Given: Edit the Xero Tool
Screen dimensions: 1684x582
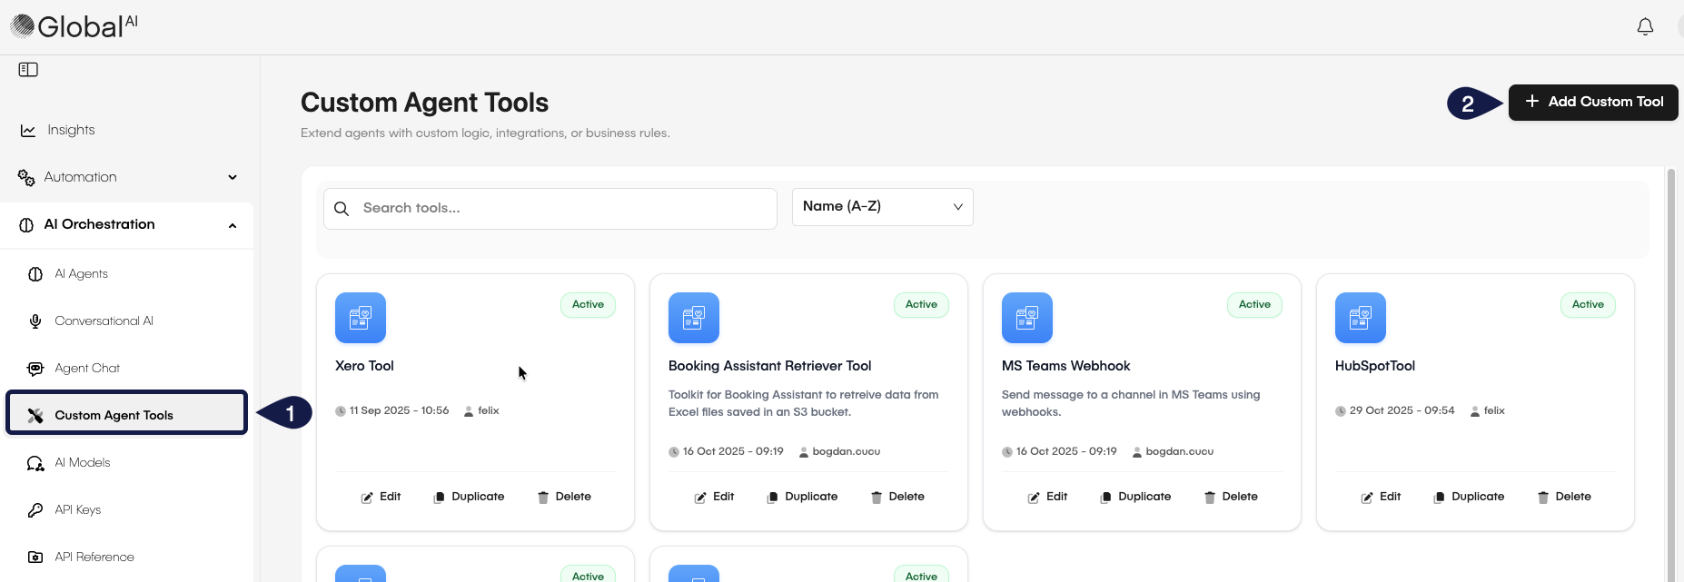Looking at the screenshot, I should coord(381,497).
